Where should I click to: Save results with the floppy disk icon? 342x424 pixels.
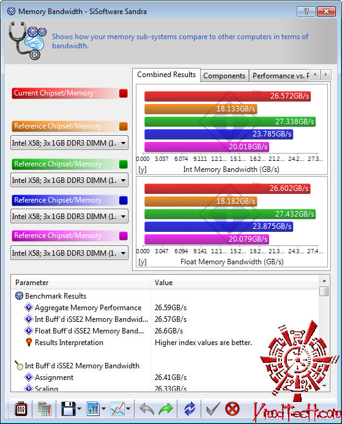(x=68, y=409)
